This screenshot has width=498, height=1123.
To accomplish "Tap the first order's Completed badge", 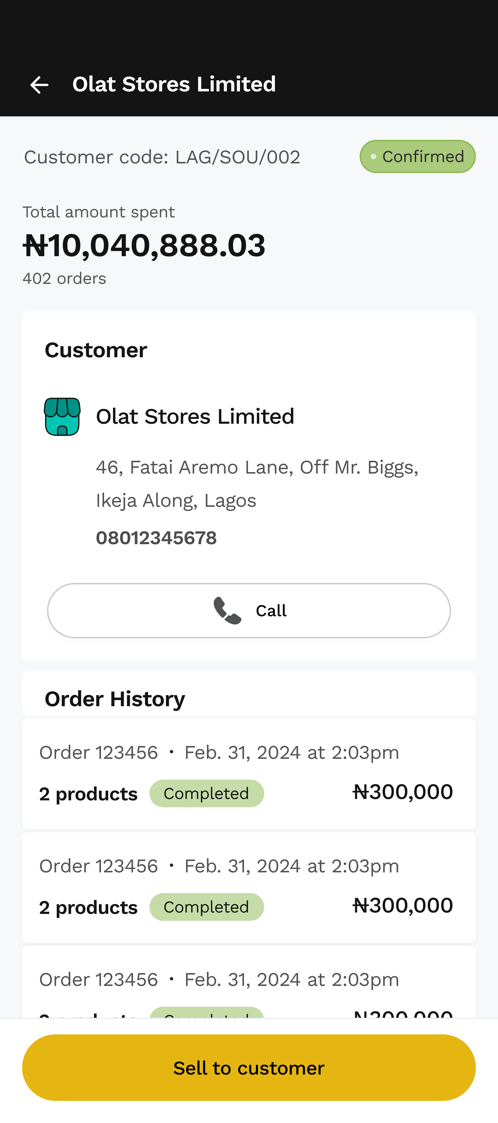I will tap(206, 793).
